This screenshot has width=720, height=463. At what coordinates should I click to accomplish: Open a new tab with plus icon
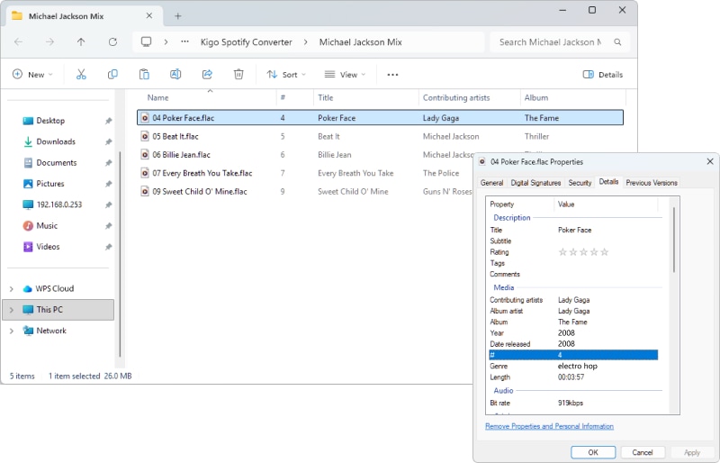(x=177, y=16)
